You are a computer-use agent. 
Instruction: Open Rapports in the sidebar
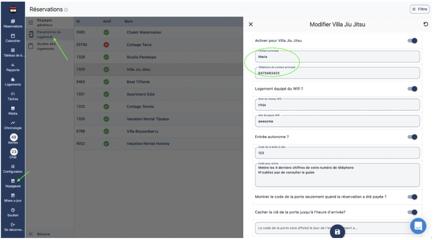pos(13,67)
